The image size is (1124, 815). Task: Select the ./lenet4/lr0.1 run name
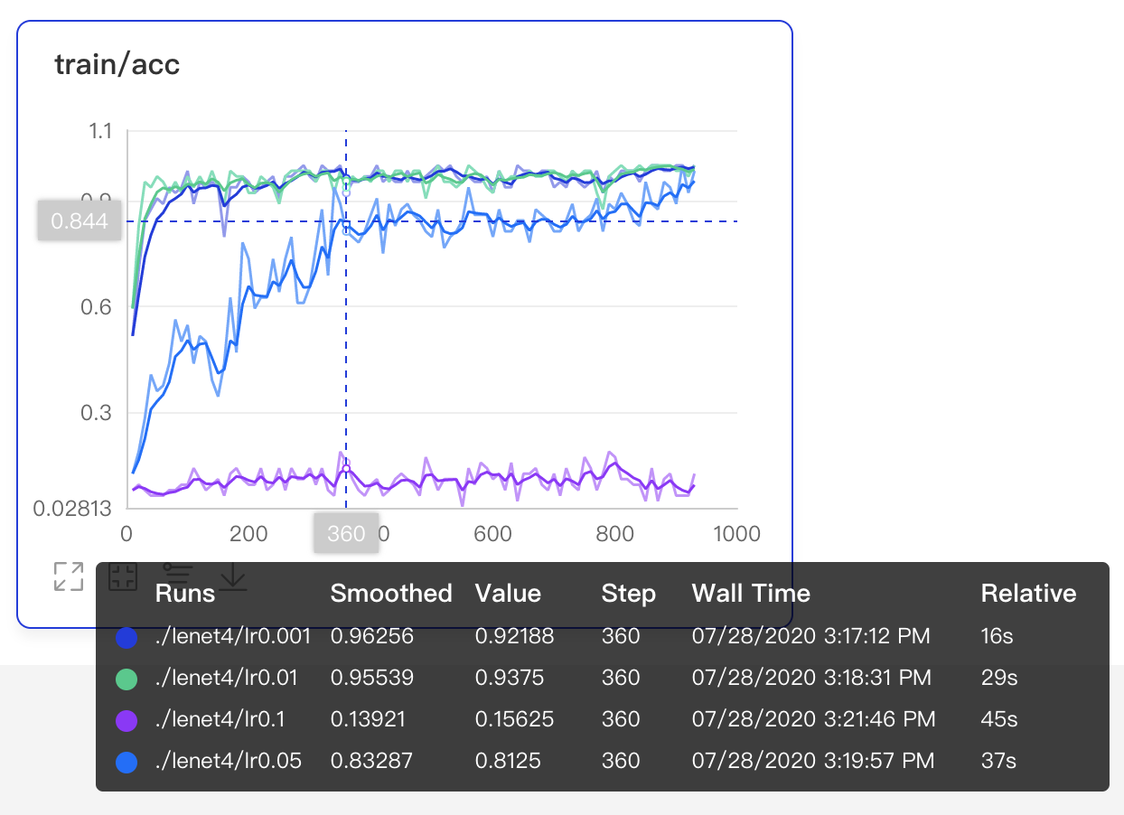pyautogui.click(x=221, y=719)
